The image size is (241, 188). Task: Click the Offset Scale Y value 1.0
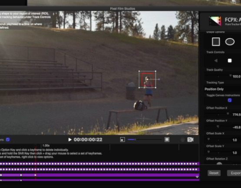click(x=234, y=153)
